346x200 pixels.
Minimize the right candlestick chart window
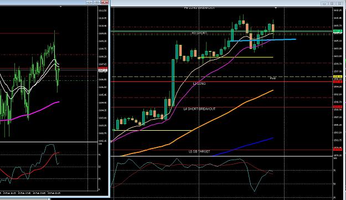pyautogui.click(x=324, y=3)
